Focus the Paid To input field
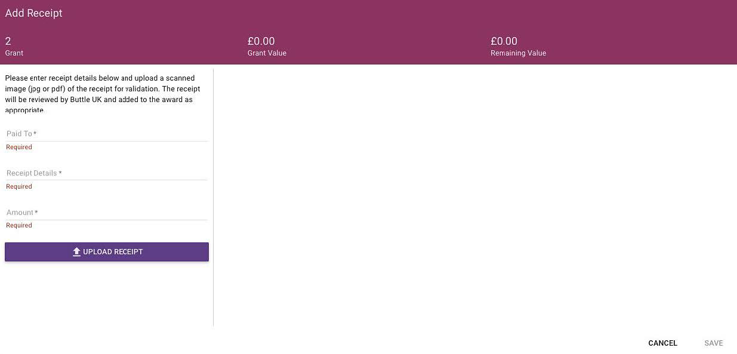 [x=106, y=134]
